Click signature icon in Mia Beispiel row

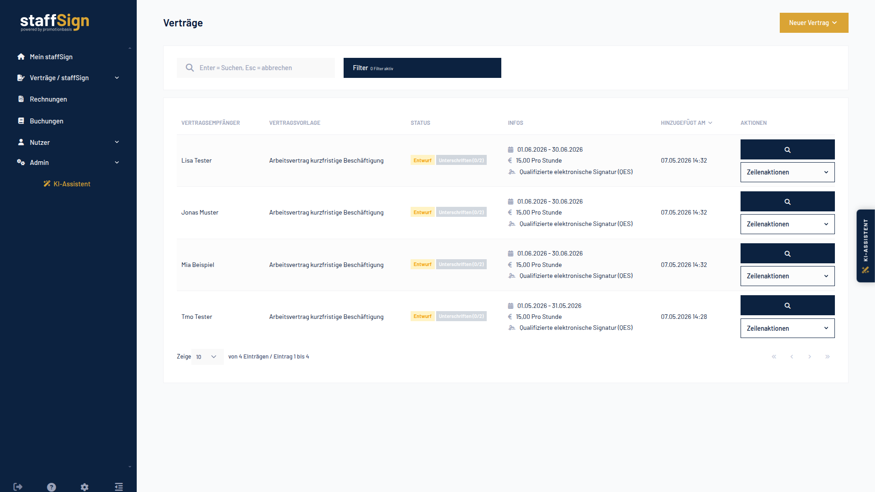(512, 276)
